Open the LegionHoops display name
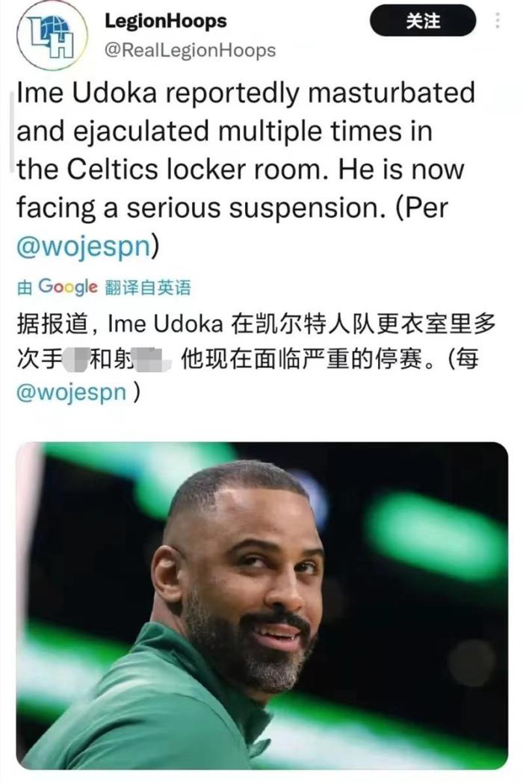The image size is (523, 782). (165, 21)
